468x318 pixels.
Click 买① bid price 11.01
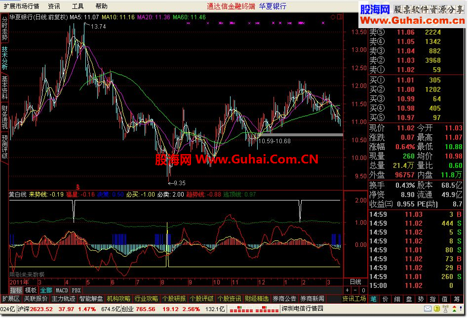tap(406, 80)
